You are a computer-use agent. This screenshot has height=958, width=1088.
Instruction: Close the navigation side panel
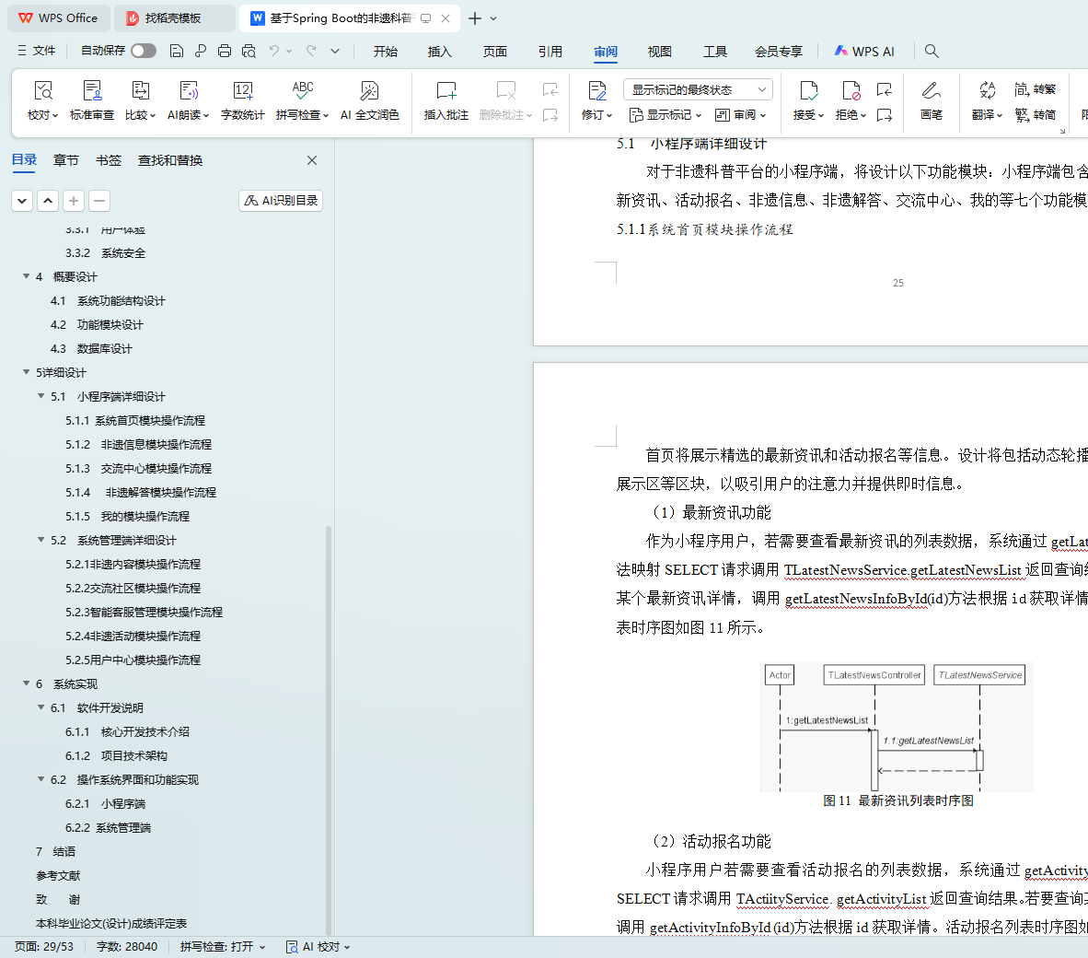[x=312, y=160]
